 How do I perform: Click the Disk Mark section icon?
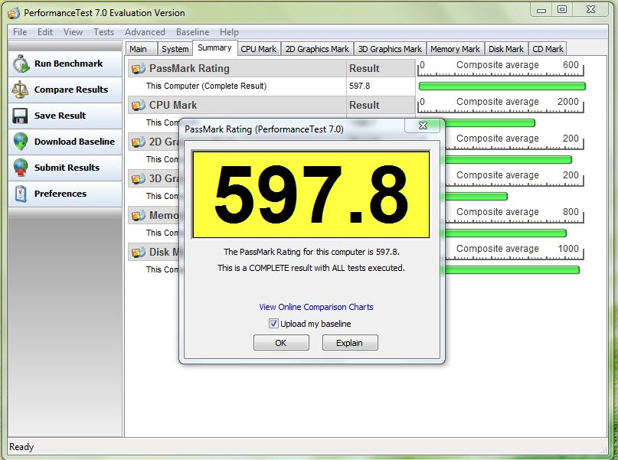(x=139, y=252)
